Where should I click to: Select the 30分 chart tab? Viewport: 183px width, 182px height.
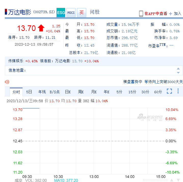point(145,92)
